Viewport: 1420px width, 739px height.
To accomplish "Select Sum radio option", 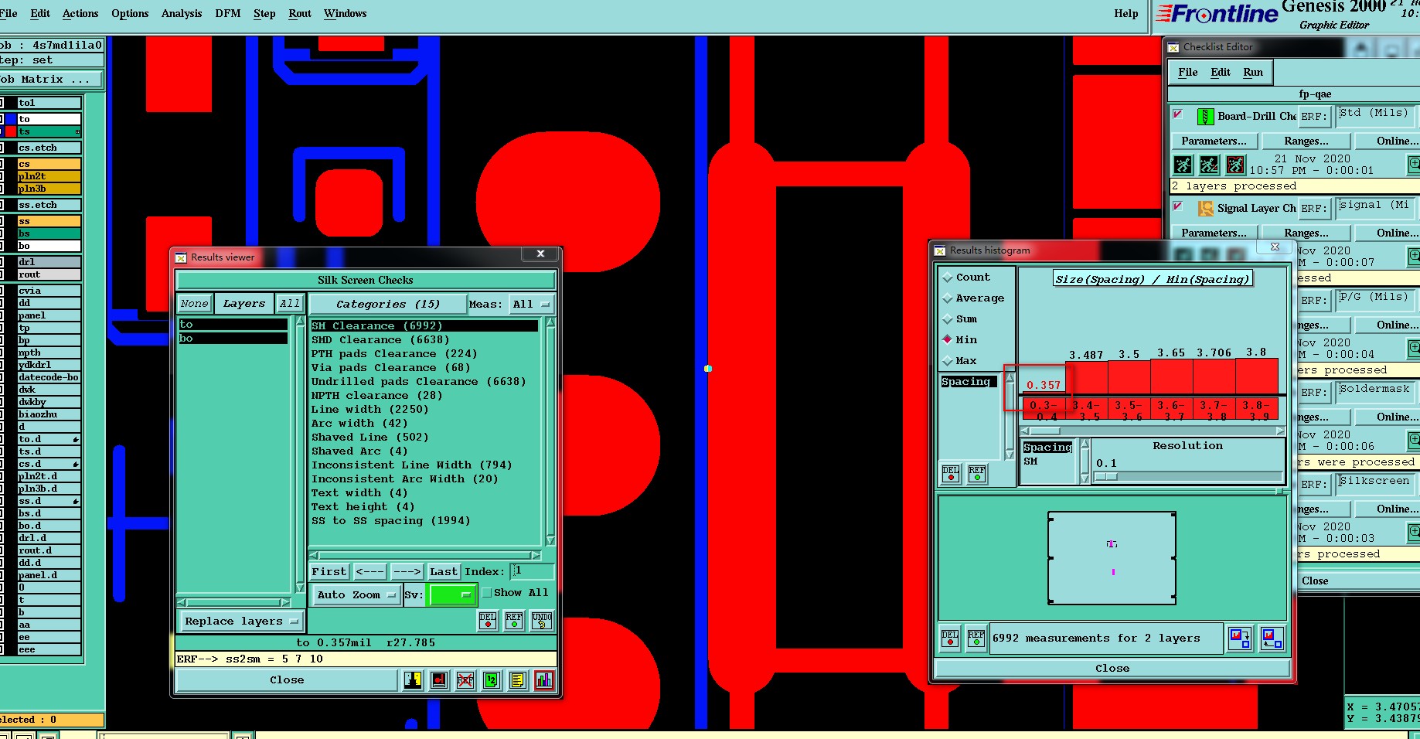I will [x=948, y=319].
